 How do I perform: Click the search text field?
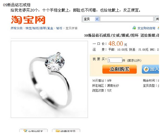coord(127,19)
